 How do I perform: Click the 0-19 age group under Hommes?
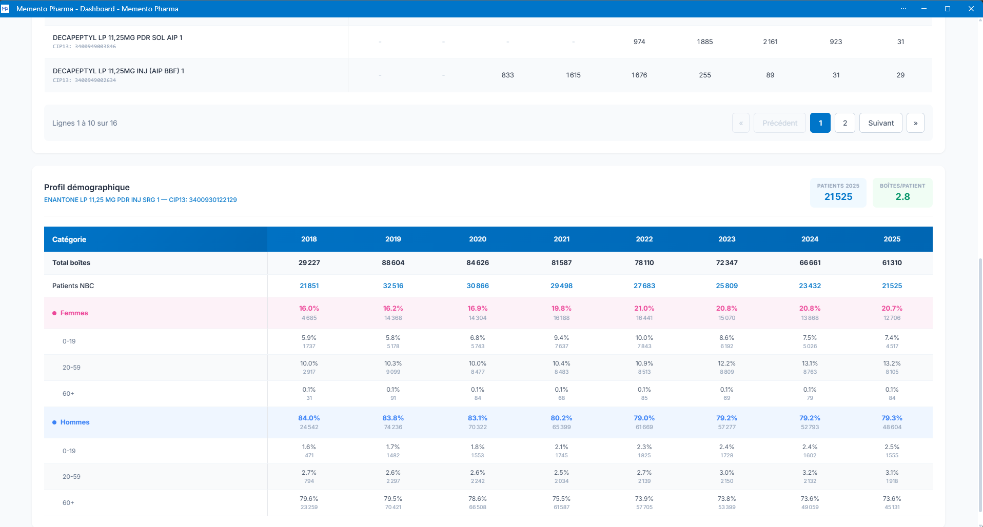[69, 451]
